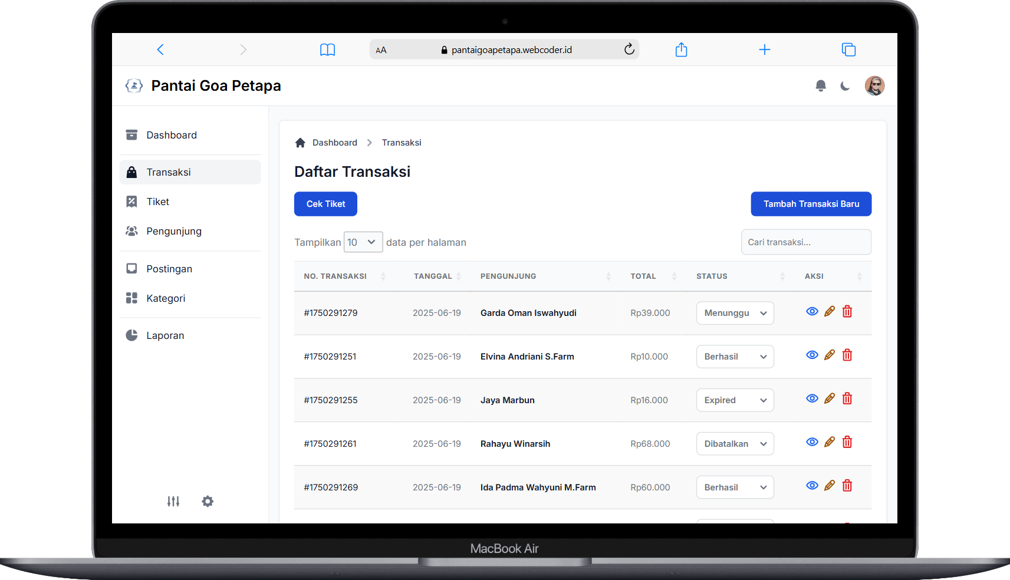Follow the Dashboard breadcrumb link
1010x580 pixels.
[335, 143]
